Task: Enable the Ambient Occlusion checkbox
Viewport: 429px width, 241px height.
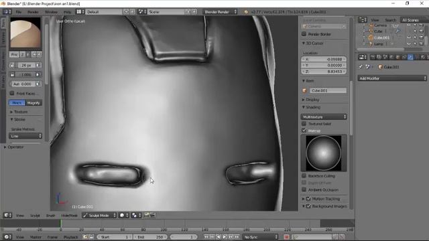Action: point(304,189)
